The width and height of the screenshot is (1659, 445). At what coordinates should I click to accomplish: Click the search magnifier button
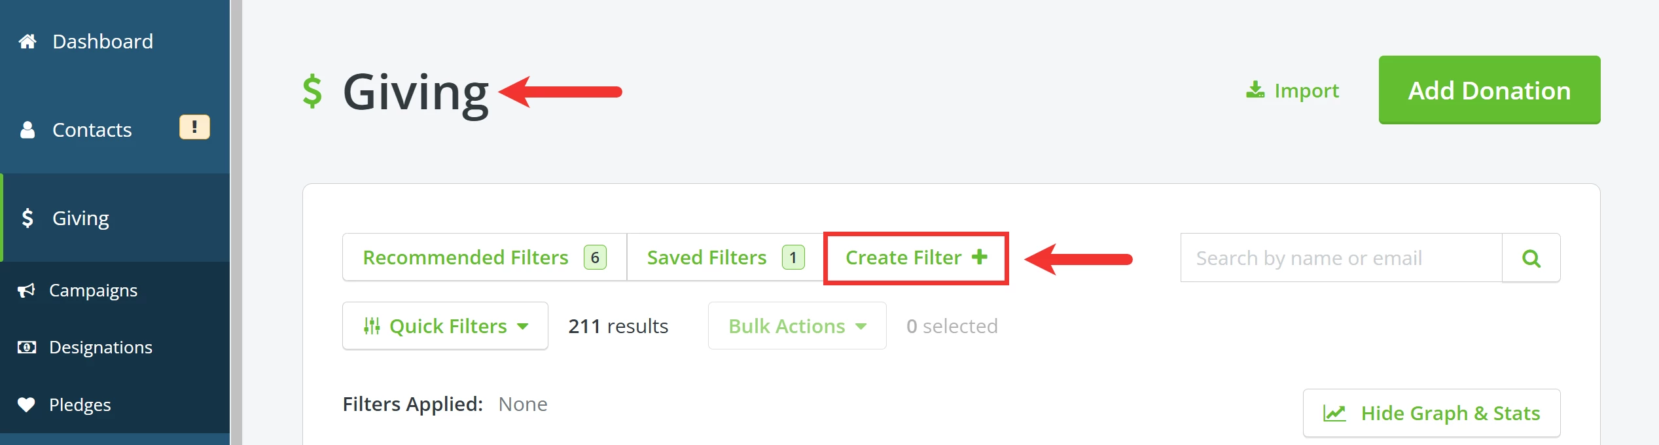click(1531, 258)
